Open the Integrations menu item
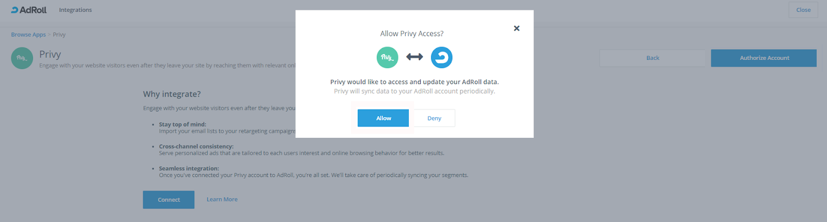Viewport: 827px width, 222px height. coord(75,10)
